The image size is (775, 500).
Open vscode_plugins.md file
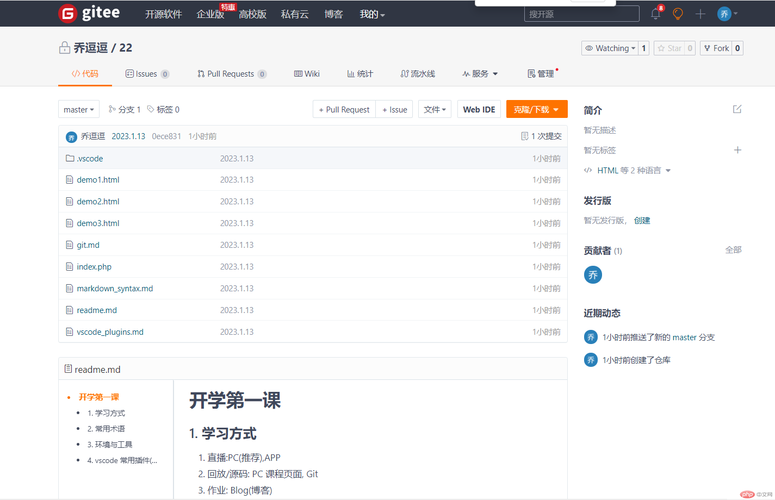[110, 332]
